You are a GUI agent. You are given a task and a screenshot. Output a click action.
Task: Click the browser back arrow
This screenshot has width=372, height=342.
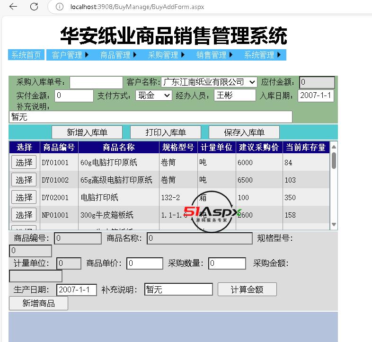(13, 7)
